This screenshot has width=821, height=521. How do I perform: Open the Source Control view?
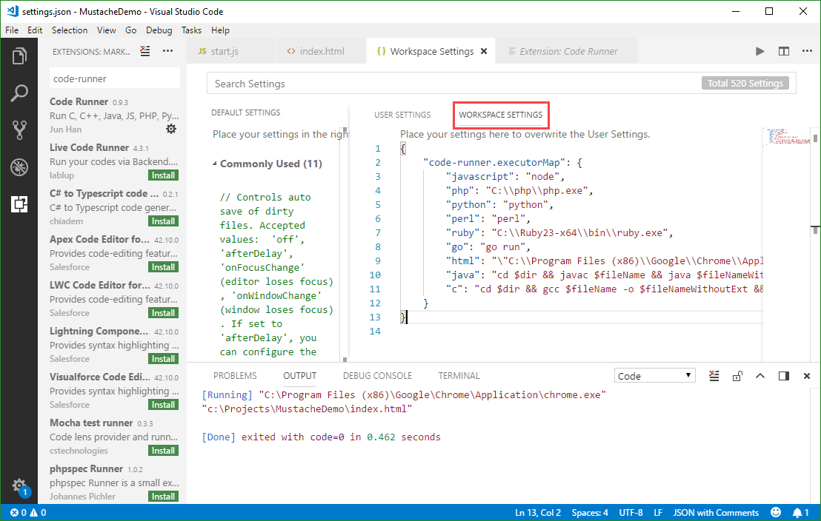[19, 130]
